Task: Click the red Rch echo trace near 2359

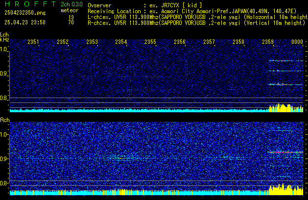Action: 285,152
